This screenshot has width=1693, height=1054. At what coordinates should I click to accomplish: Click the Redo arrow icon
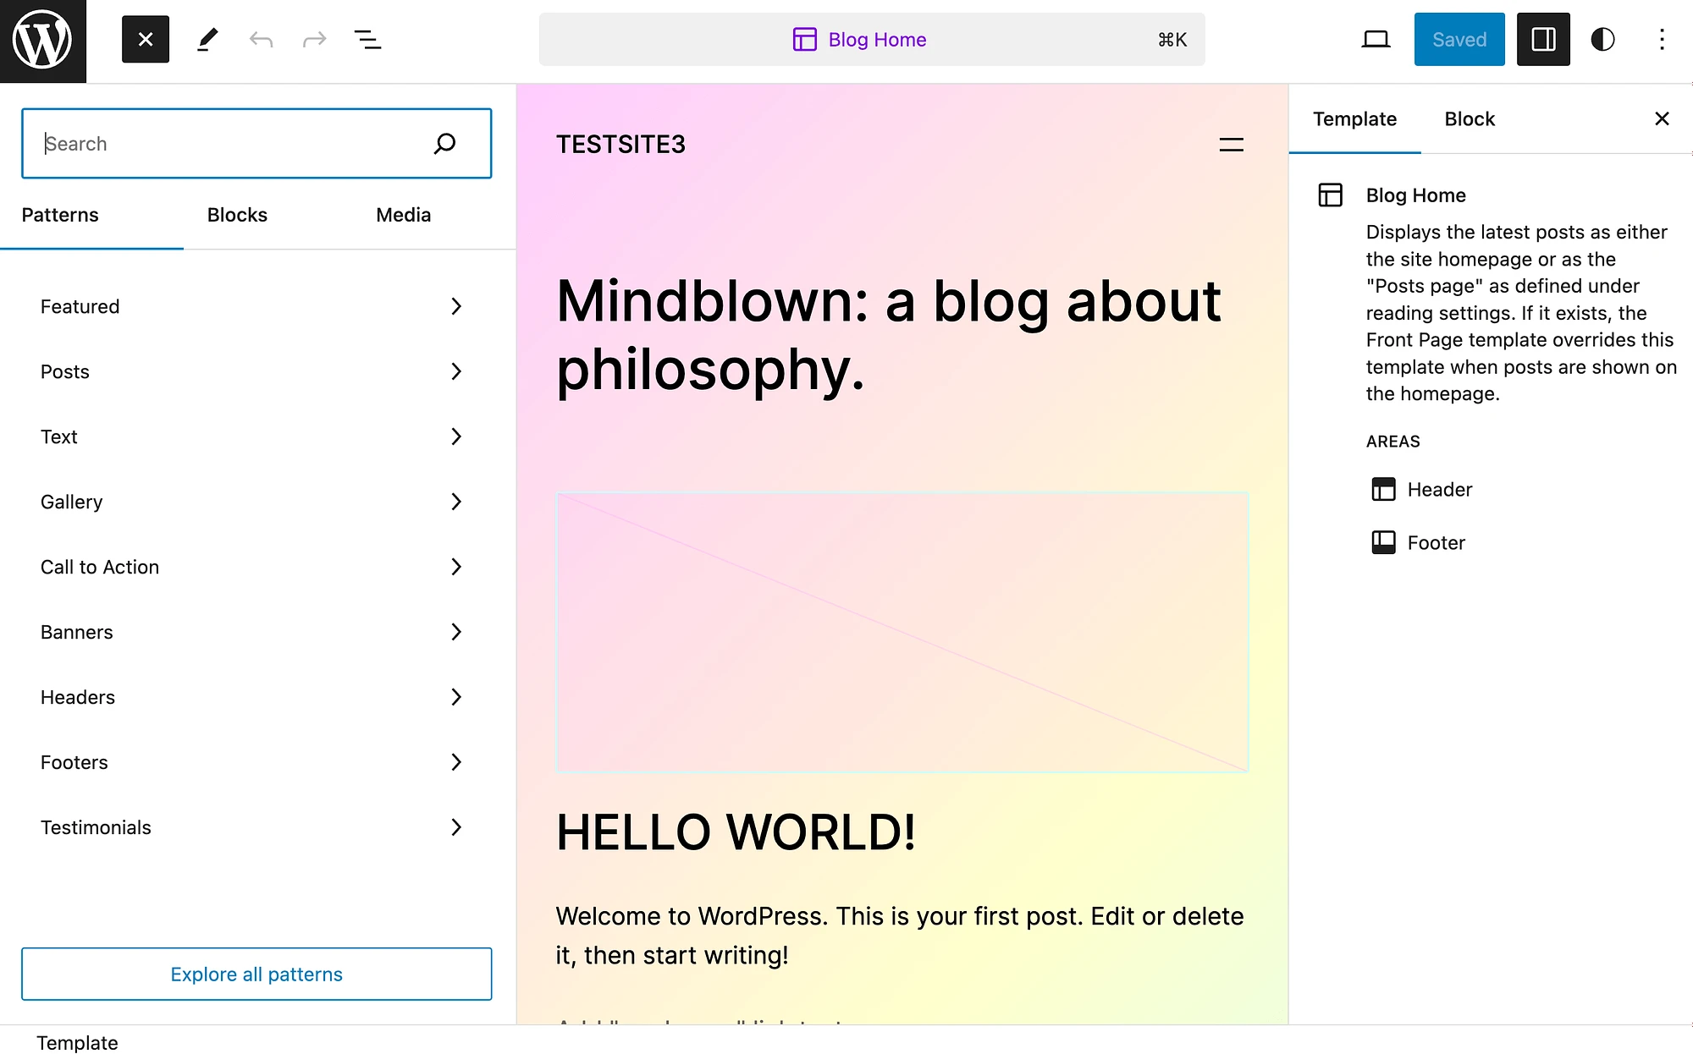313,40
